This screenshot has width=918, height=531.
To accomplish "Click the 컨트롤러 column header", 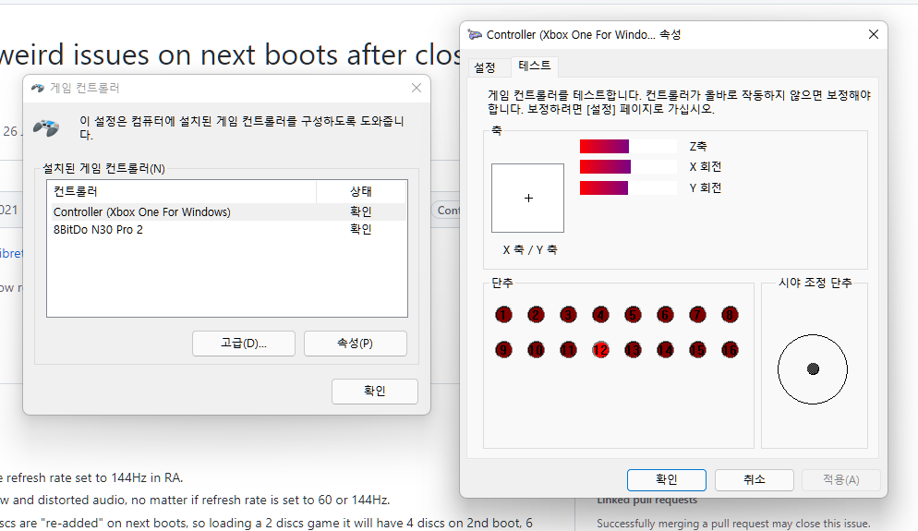I will click(182, 191).
